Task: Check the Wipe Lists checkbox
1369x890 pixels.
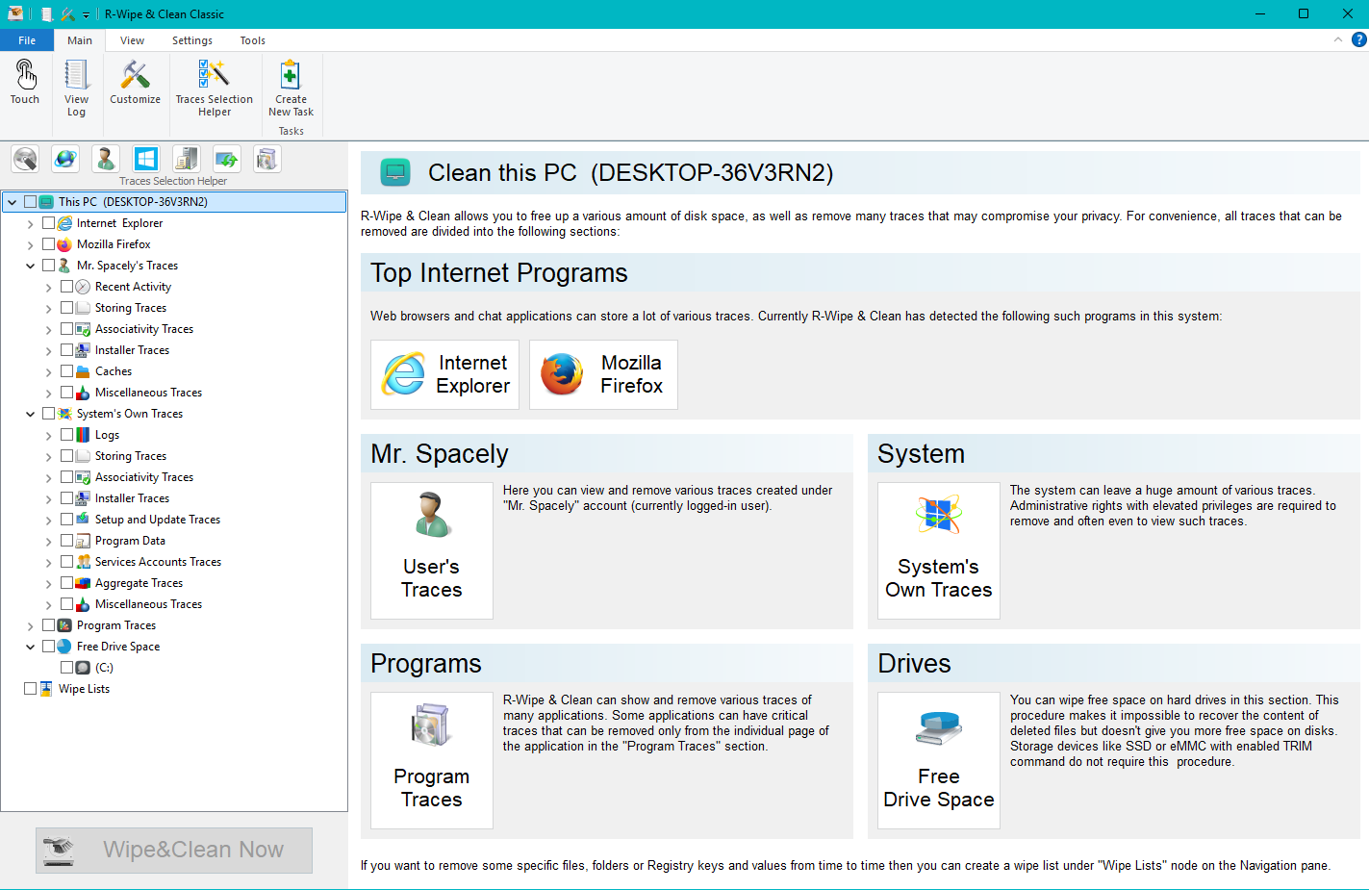Action: tap(30, 689)
